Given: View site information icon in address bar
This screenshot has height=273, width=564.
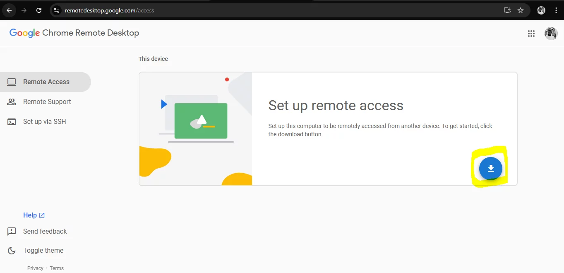Looking at the screenshot, I should tap(57, 10).
